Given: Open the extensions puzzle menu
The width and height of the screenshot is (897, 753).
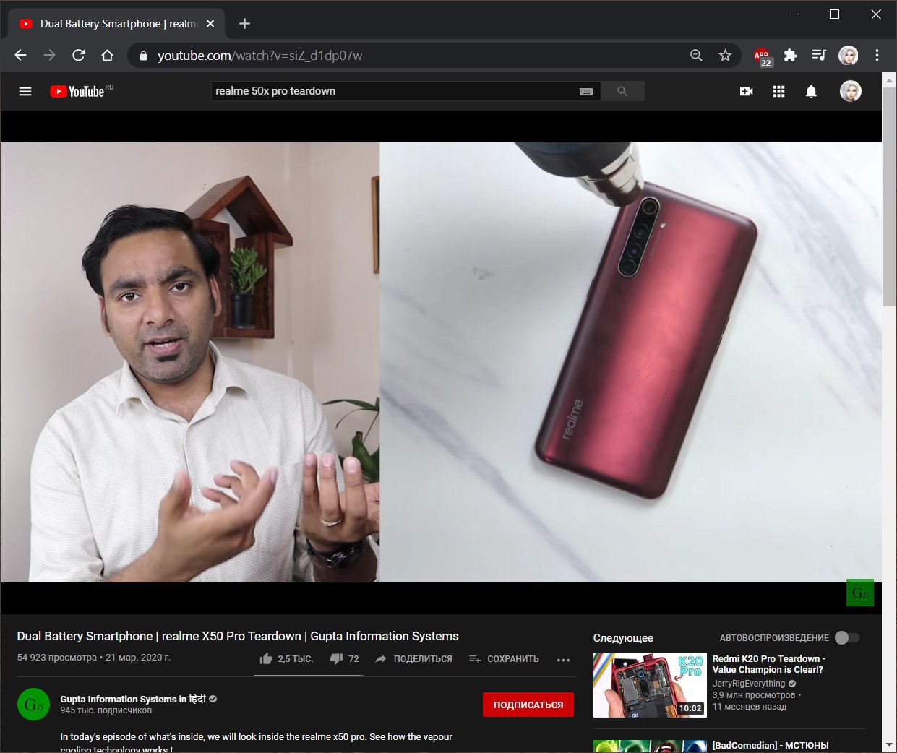Looking at the screenshot, I should click(790, 56).
